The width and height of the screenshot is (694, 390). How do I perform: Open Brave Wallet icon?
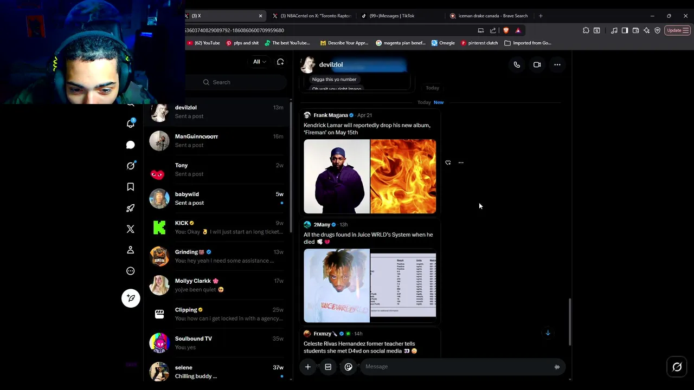(x=635, y=30)
